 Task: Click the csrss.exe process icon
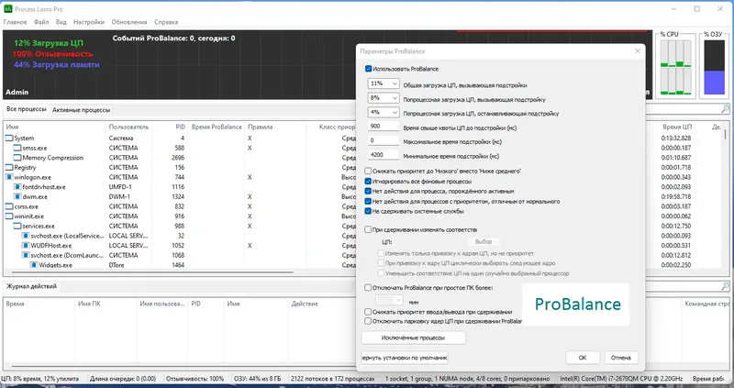(x=9, y=206)
